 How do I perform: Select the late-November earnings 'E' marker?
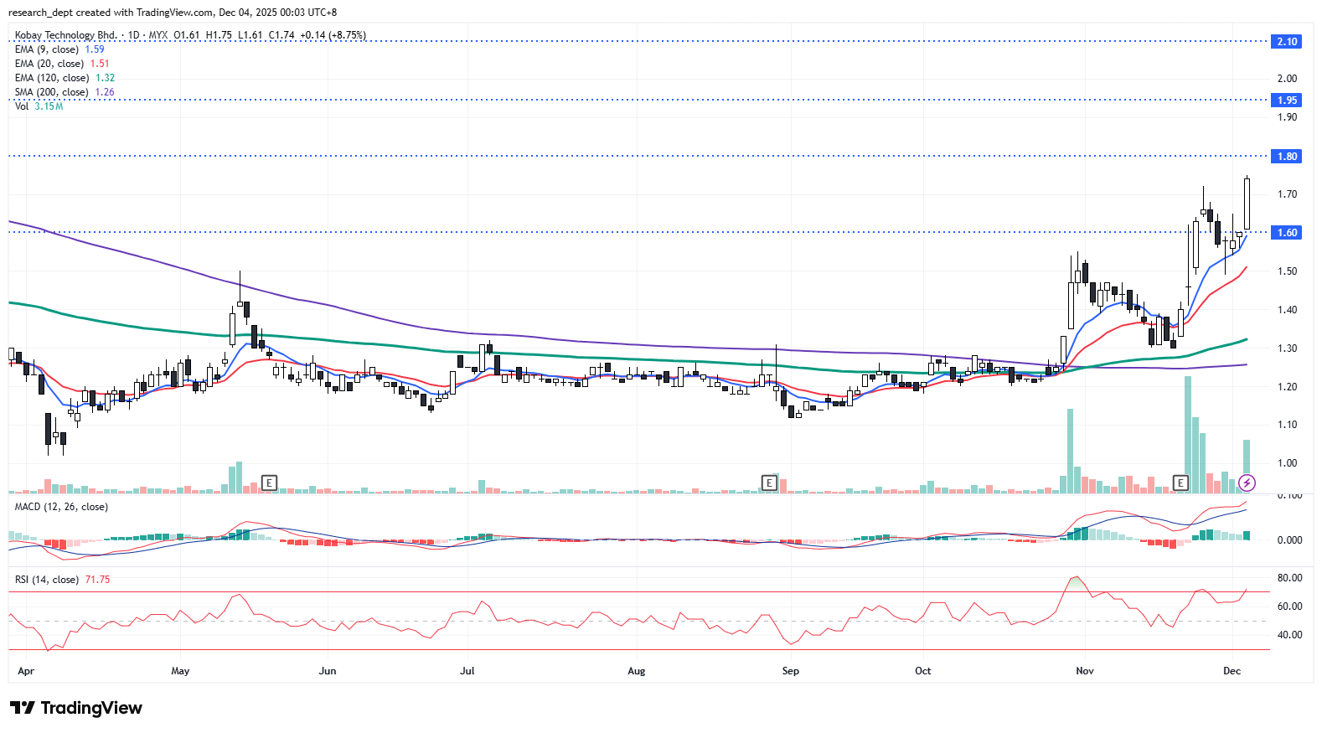click(1180, 483)
